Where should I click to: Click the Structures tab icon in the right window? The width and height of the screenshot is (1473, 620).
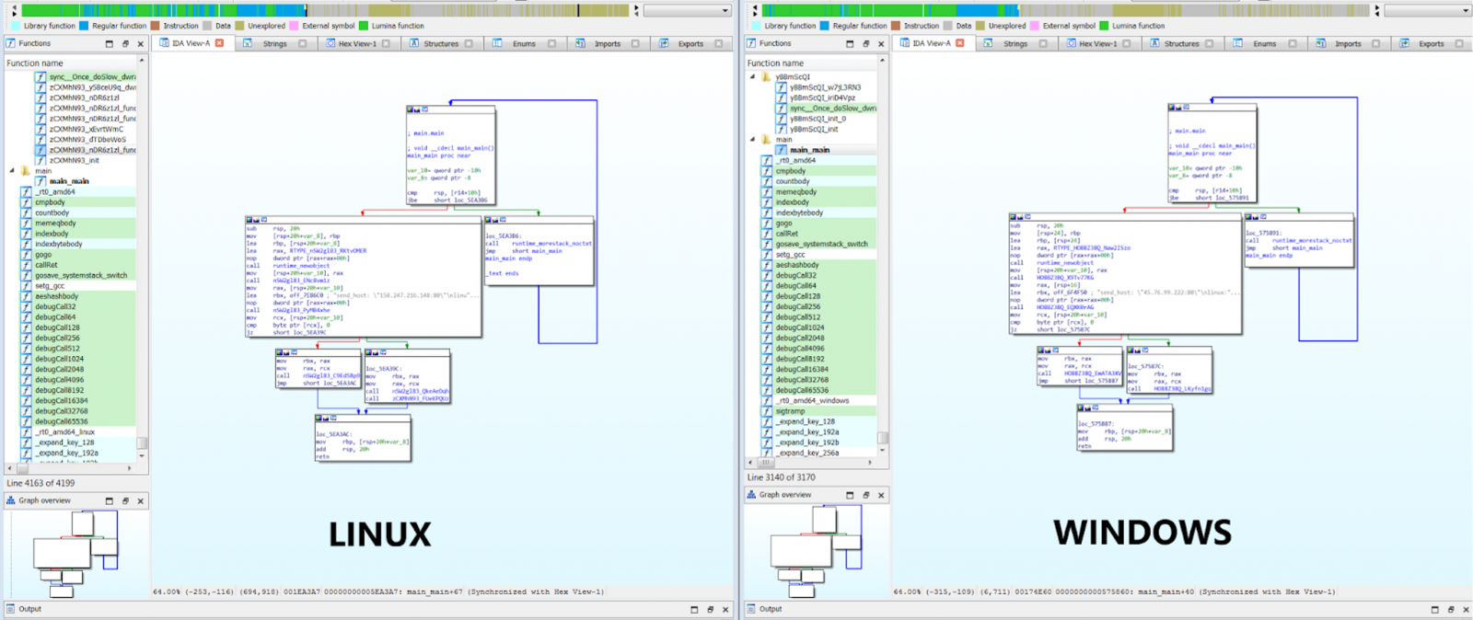click(1154, 43)
